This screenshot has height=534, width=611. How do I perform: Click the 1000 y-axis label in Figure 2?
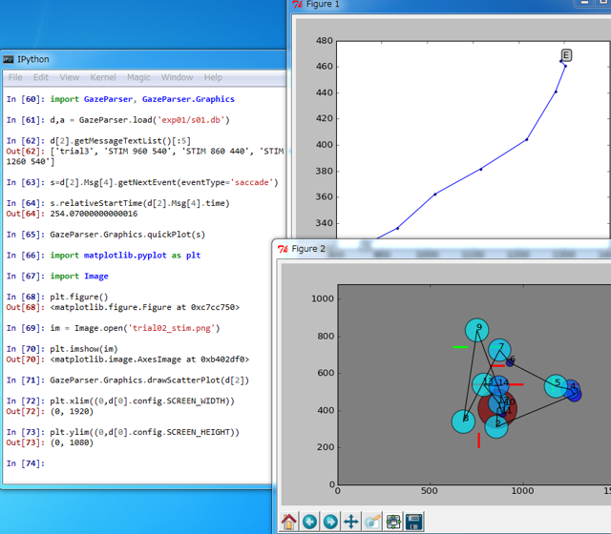(323, 298)
